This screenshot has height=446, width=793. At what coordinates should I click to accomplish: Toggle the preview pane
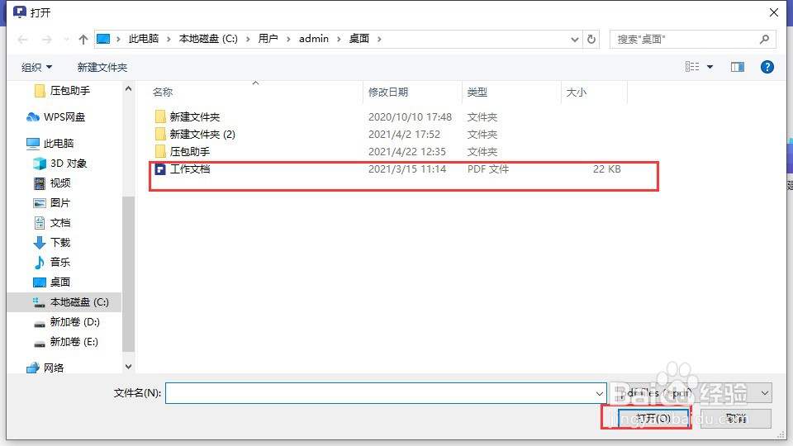coord(738,67)
